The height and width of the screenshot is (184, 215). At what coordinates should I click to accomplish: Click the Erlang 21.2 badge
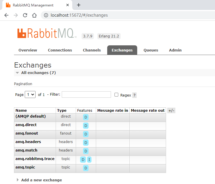click(x=109, y=36)
